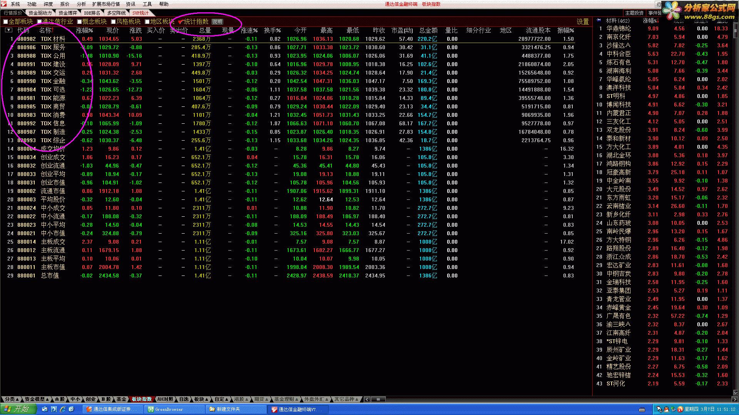Screen dimensions: 739x415
Task: Launch Internet Explorer from quick launch
Action: (63, 409)
